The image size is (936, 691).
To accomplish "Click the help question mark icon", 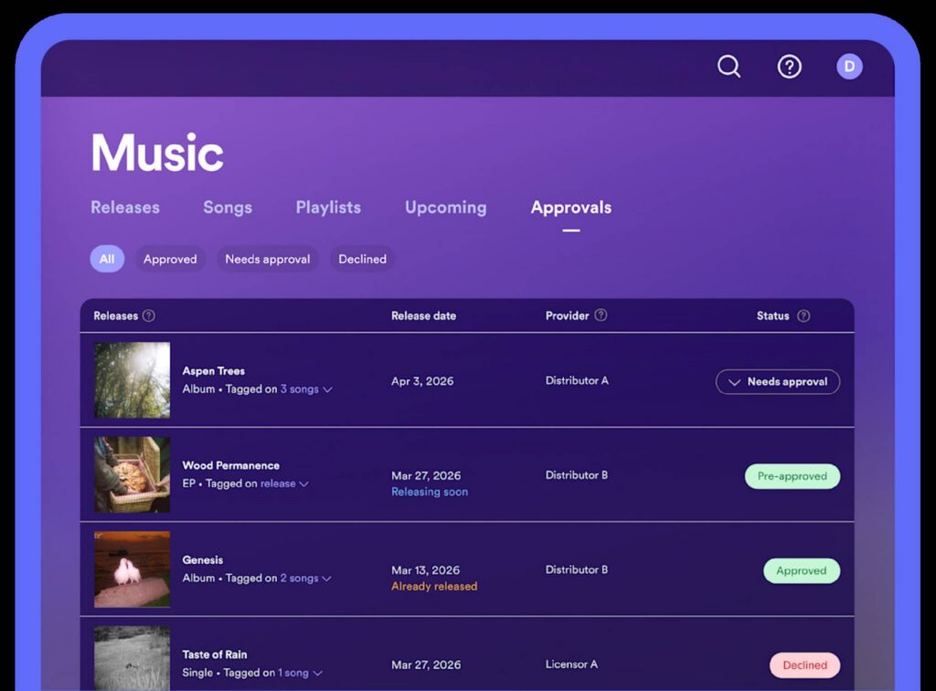I will 789,67.
